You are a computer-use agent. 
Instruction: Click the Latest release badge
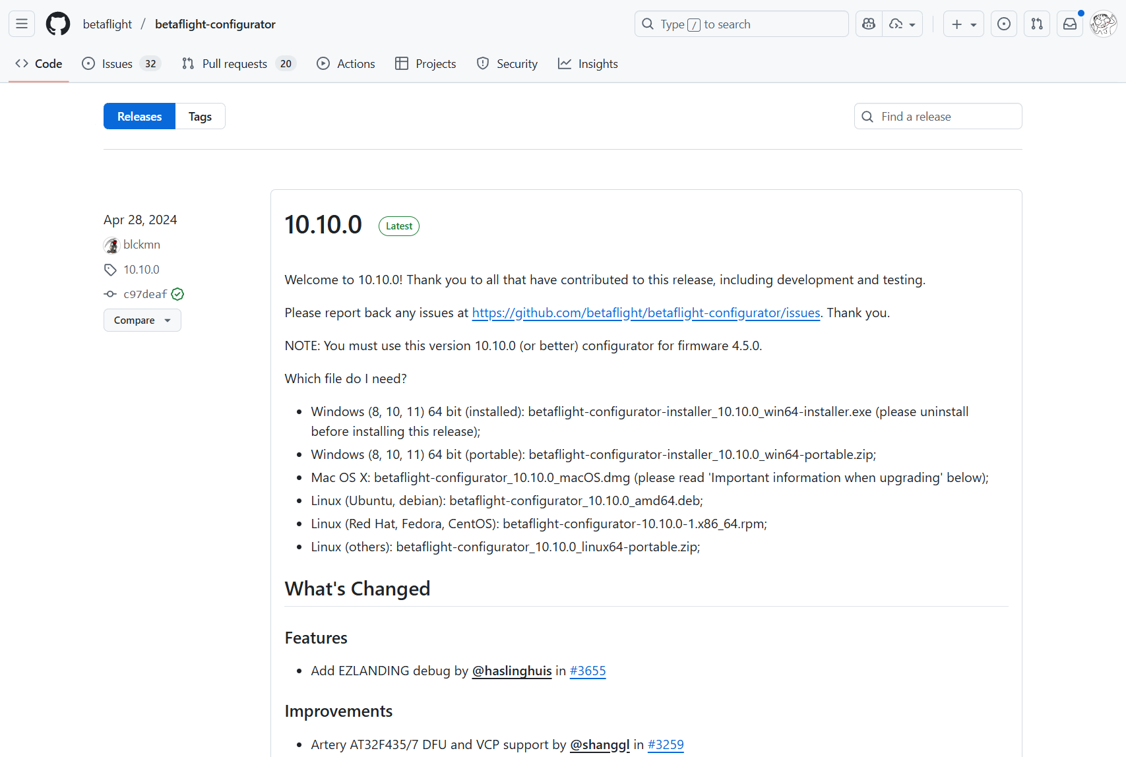click(x=399, y=226)
